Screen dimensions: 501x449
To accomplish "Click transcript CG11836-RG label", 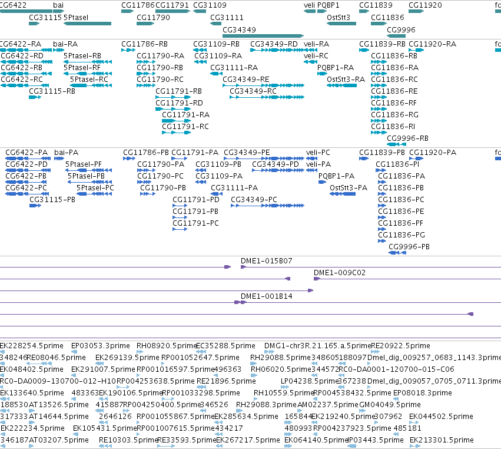I will (394, 114).
